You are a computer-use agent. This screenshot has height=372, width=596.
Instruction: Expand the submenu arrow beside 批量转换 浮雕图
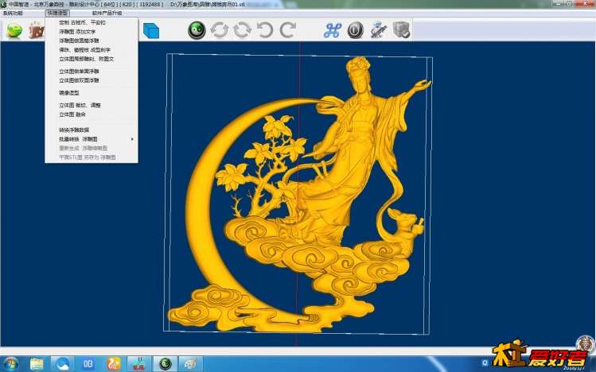pos(132,139)
